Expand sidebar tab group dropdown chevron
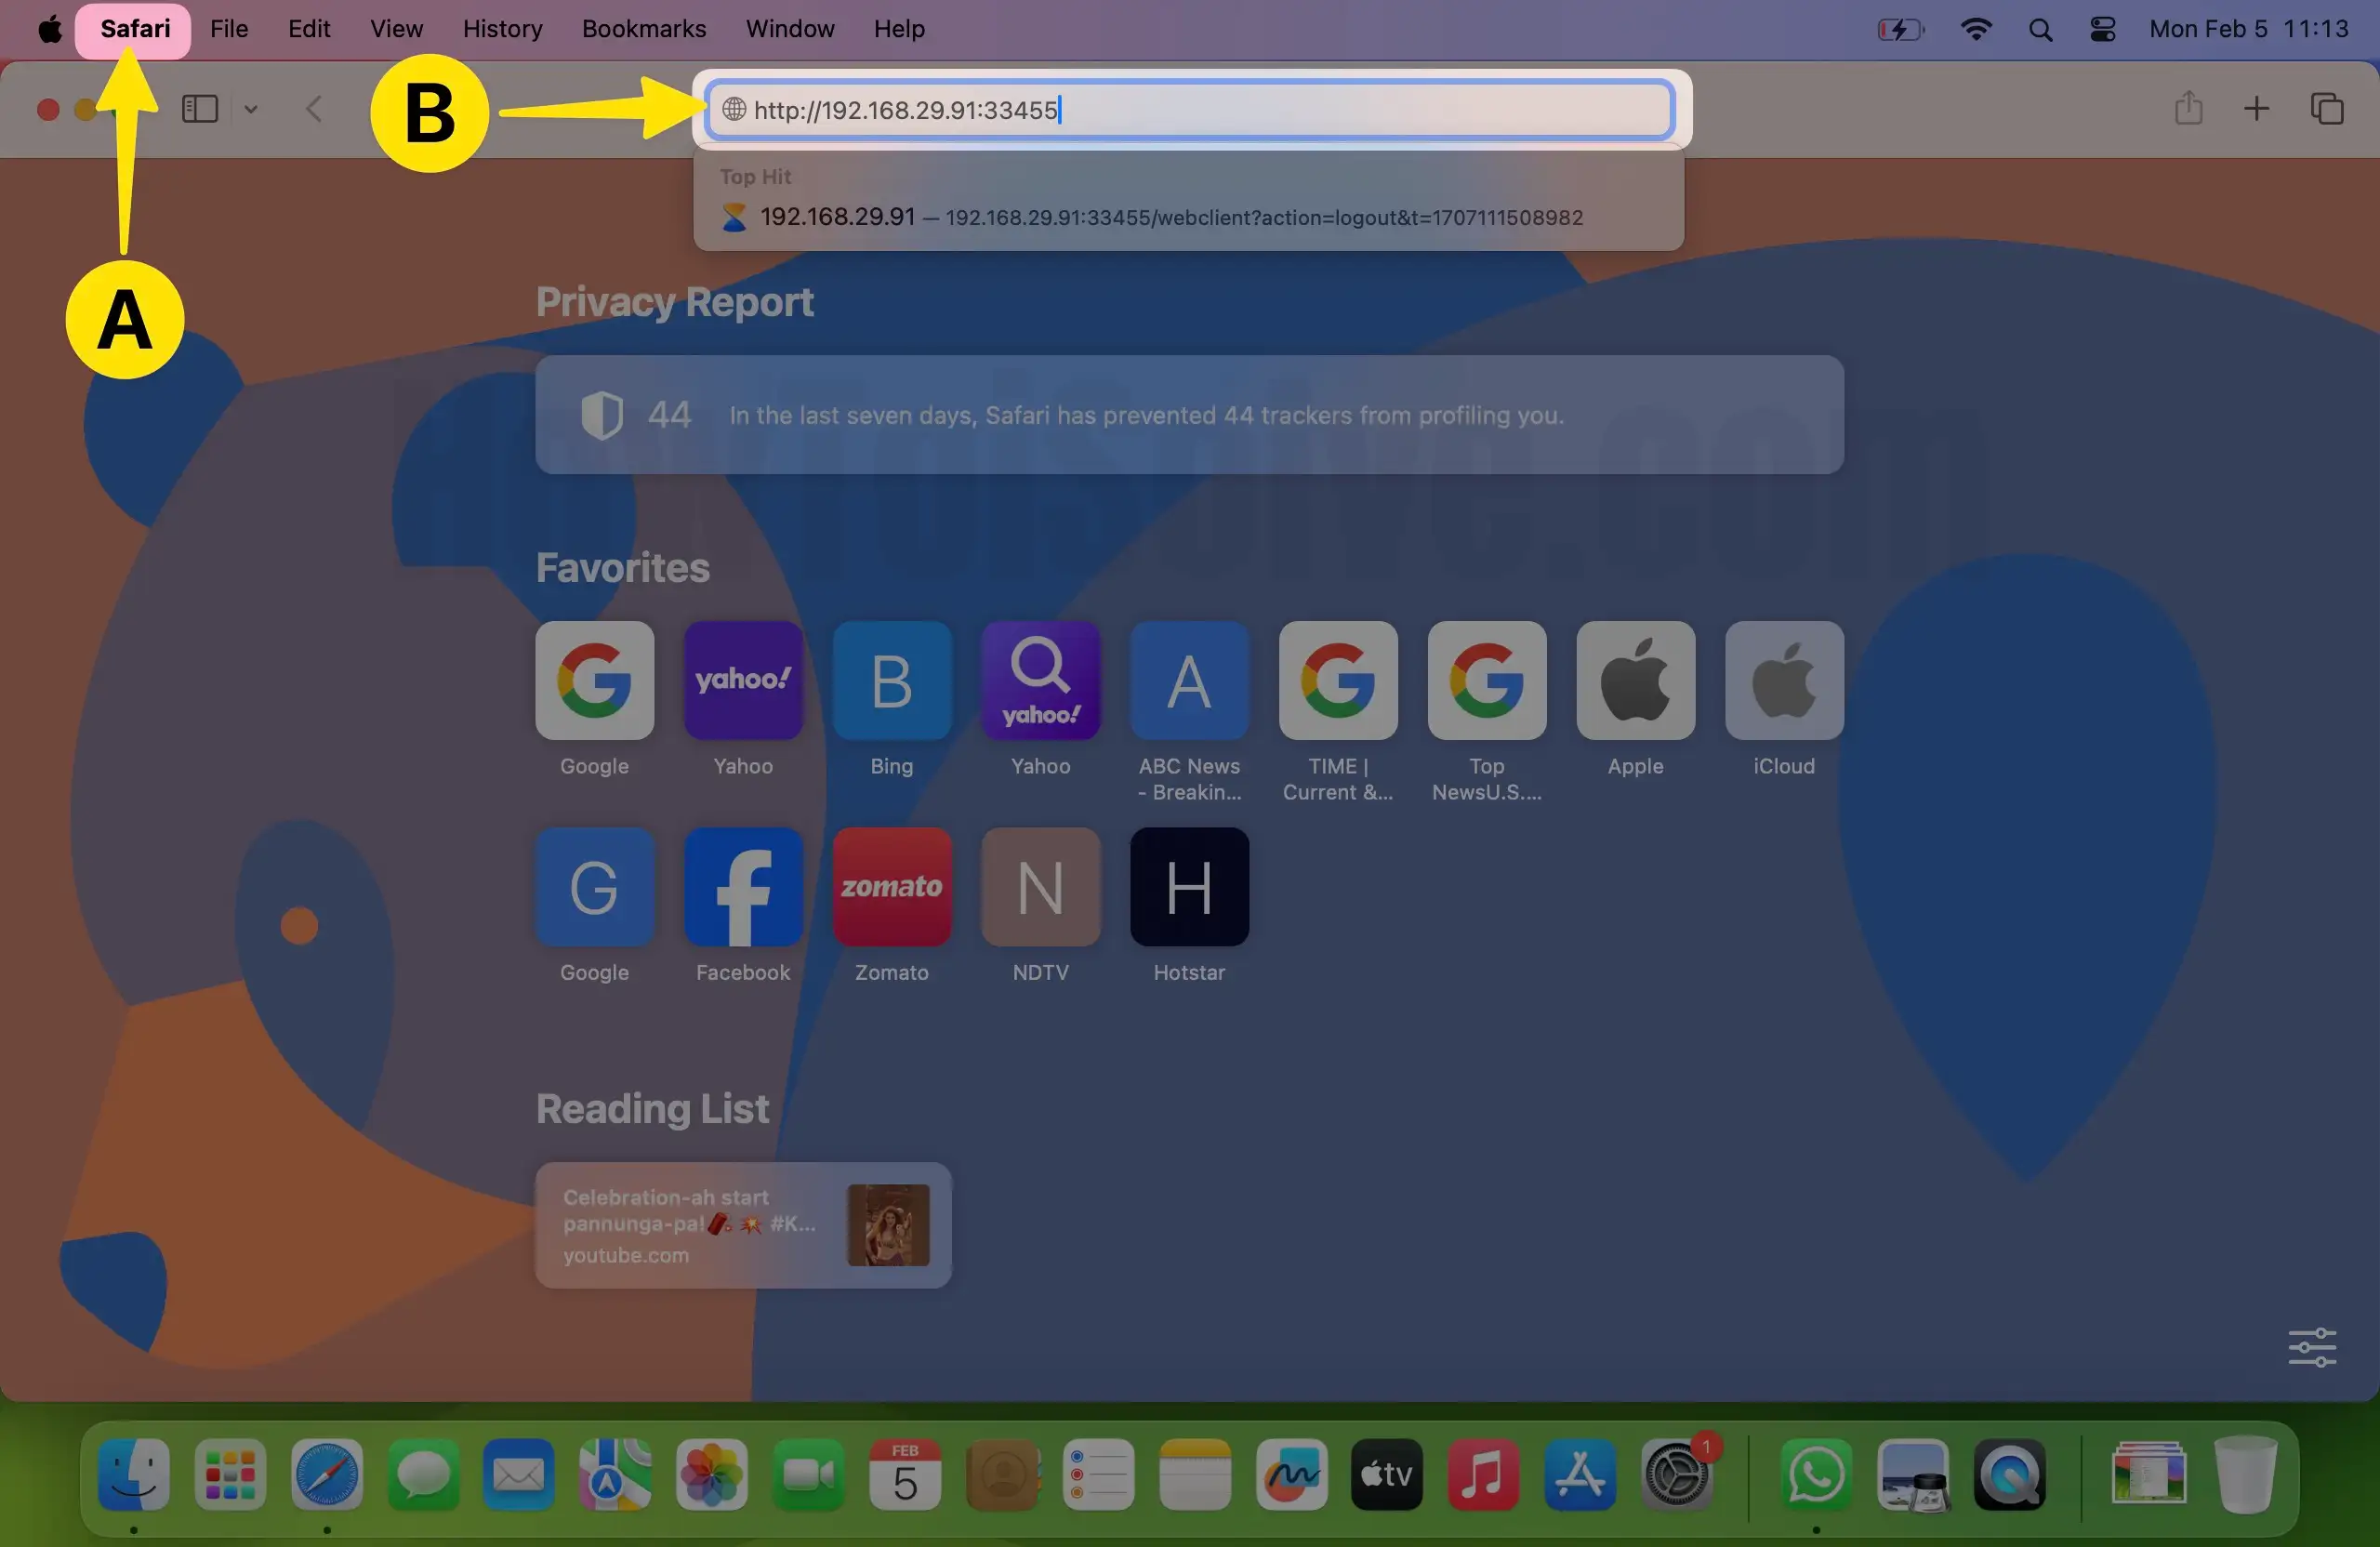Image resolution: width=2380 pixels, height=1547 pixels. [251, 109]
